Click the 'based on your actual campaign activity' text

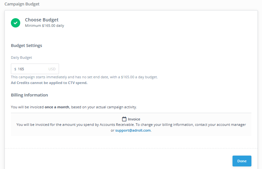104,107
